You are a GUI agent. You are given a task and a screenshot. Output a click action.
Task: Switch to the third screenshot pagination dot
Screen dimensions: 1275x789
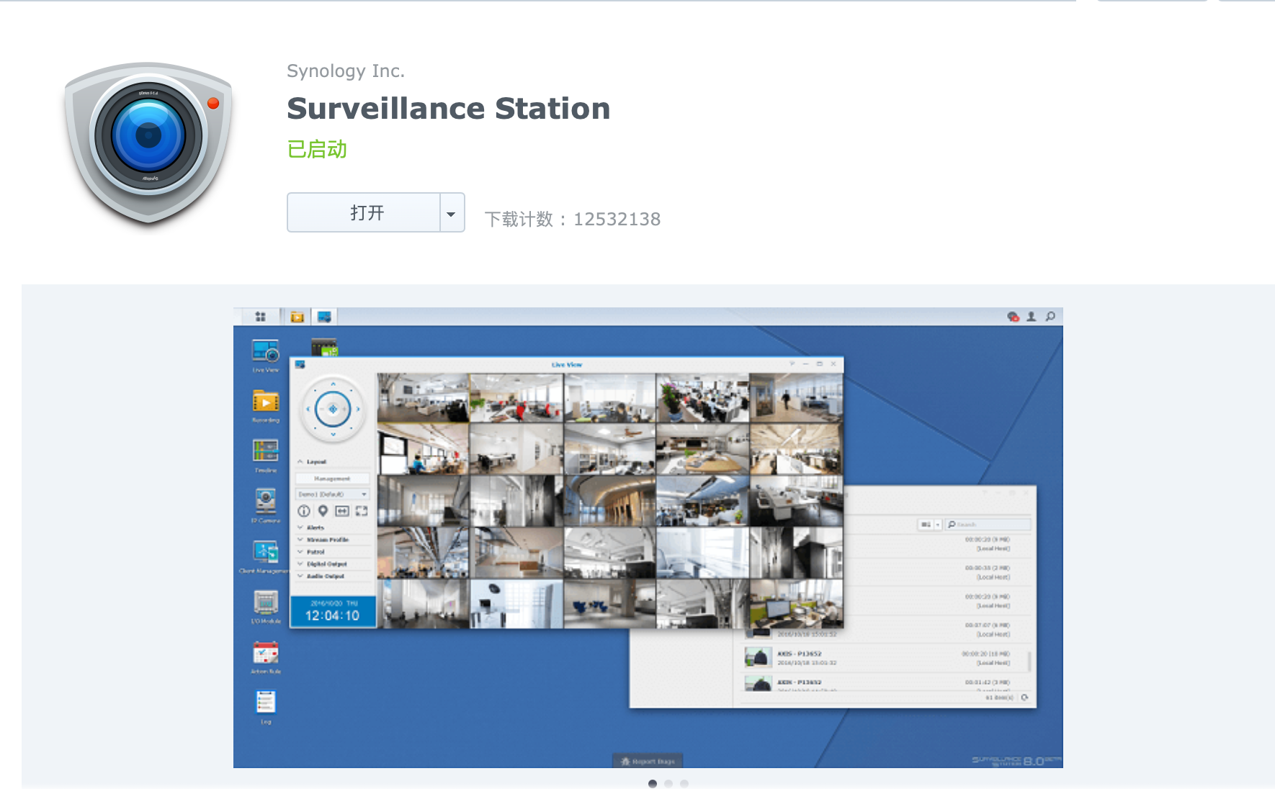(x=684, y=783)
